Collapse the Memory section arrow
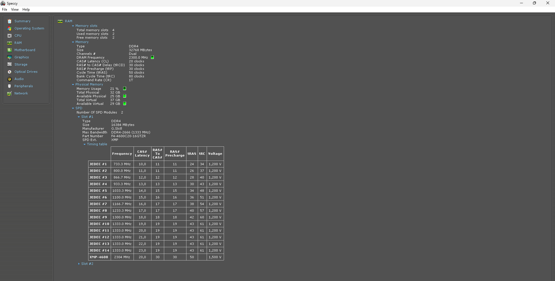 pos(73,42)
